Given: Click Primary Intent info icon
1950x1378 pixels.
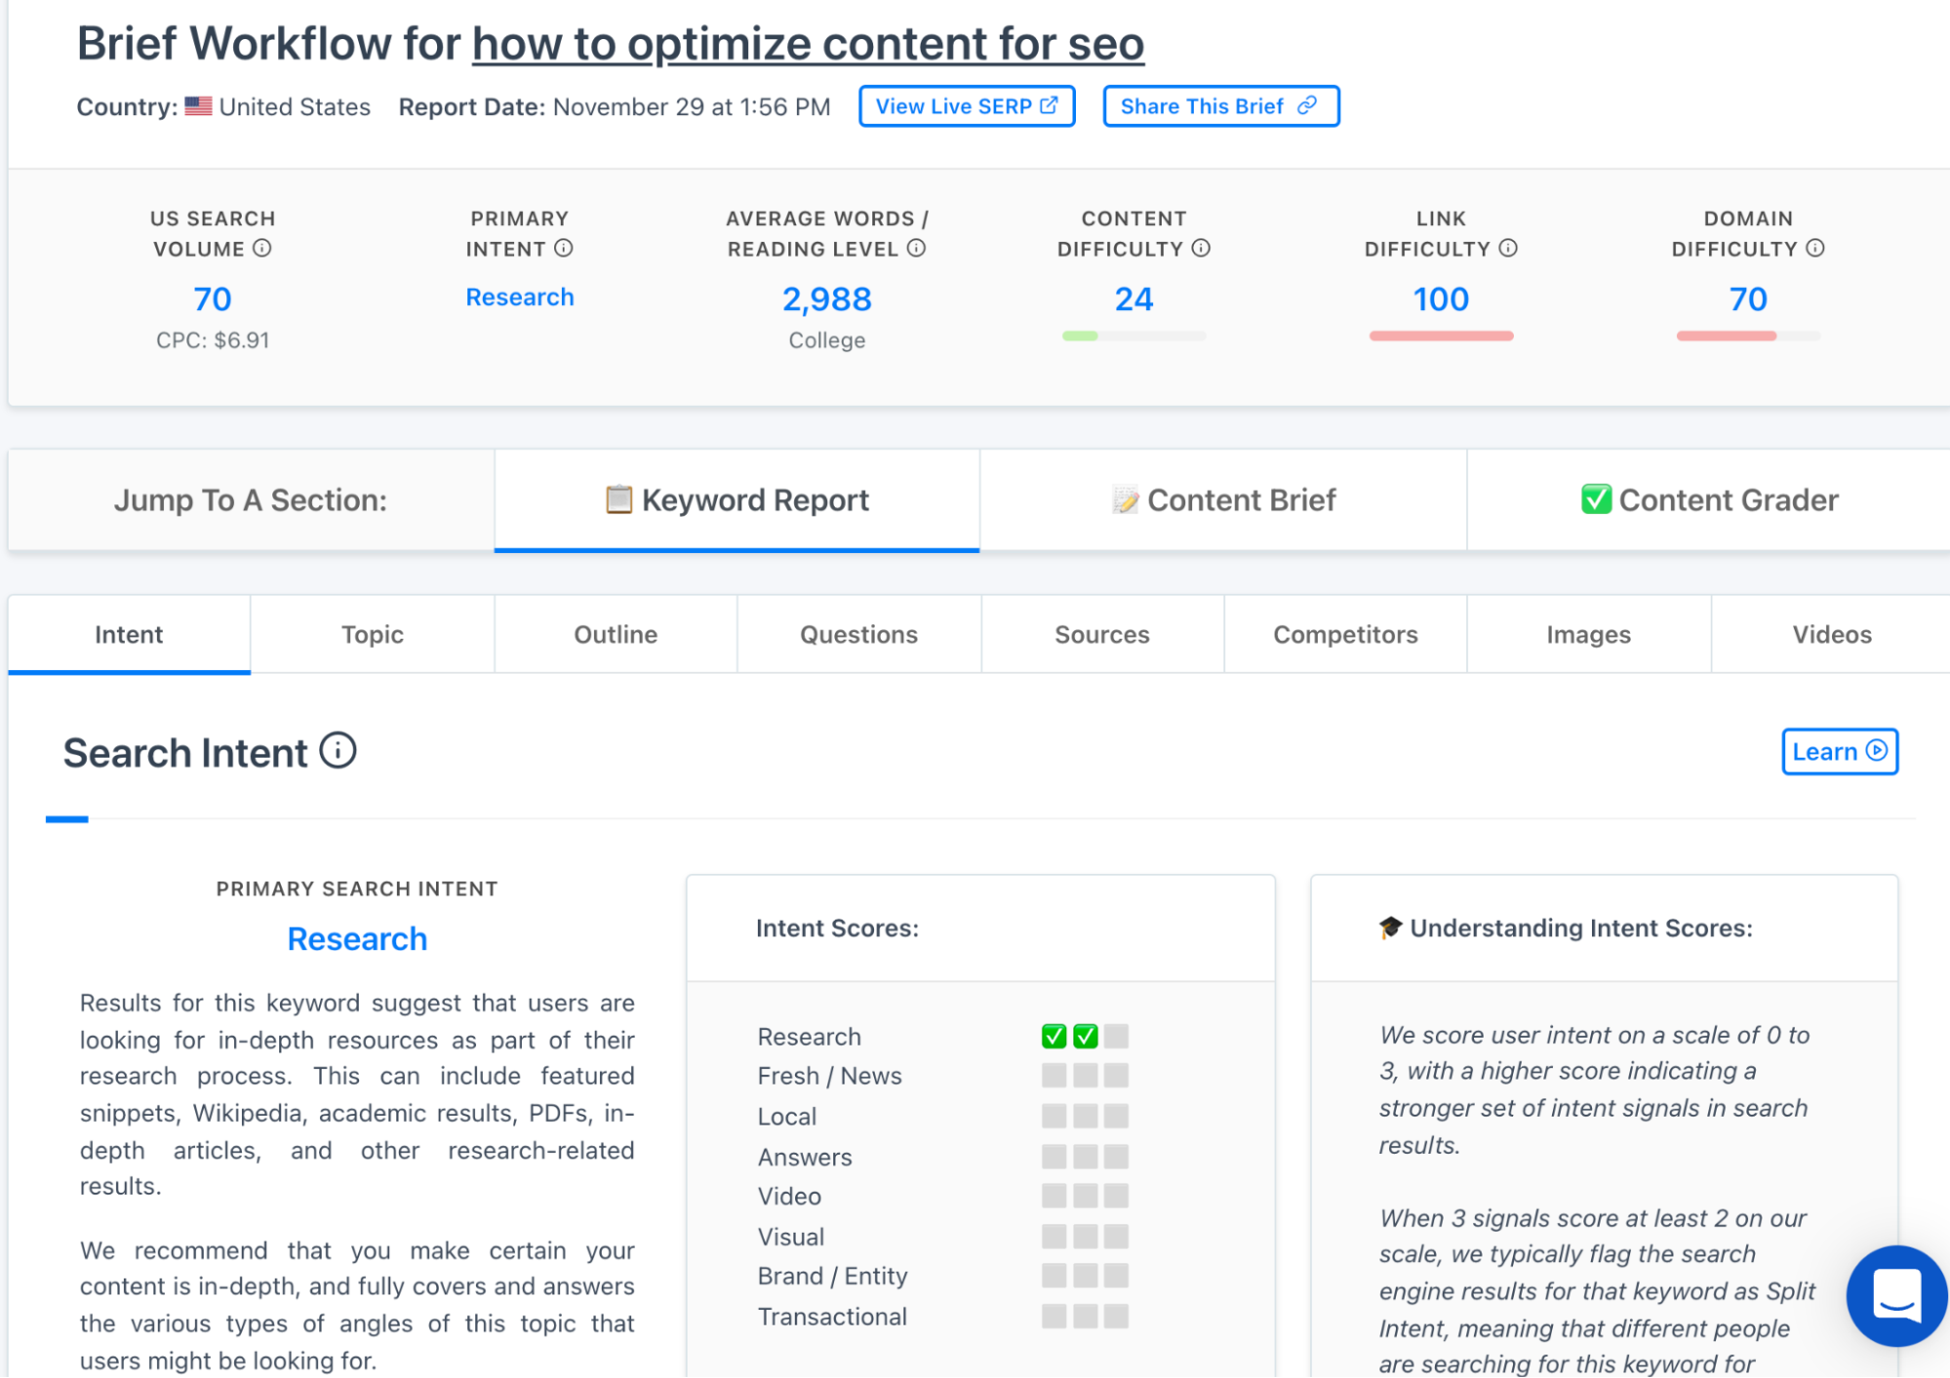Looking at the screenshot, I should coord(564,249).
